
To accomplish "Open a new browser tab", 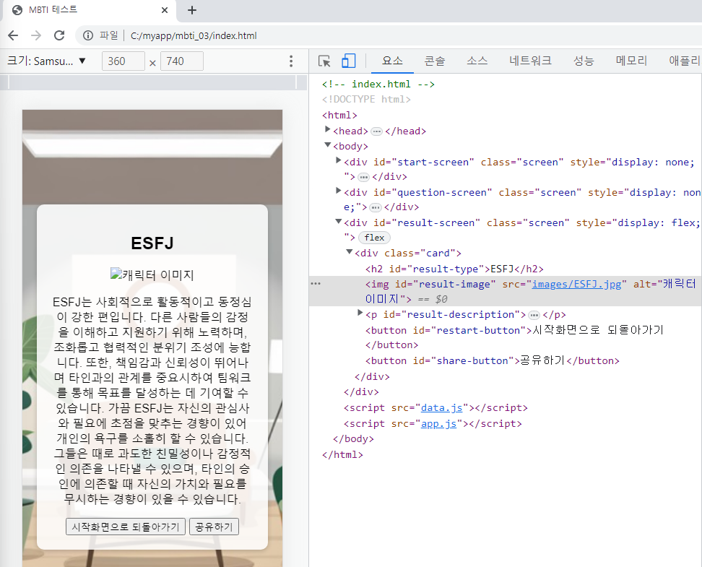I will (x=192, y=10).
